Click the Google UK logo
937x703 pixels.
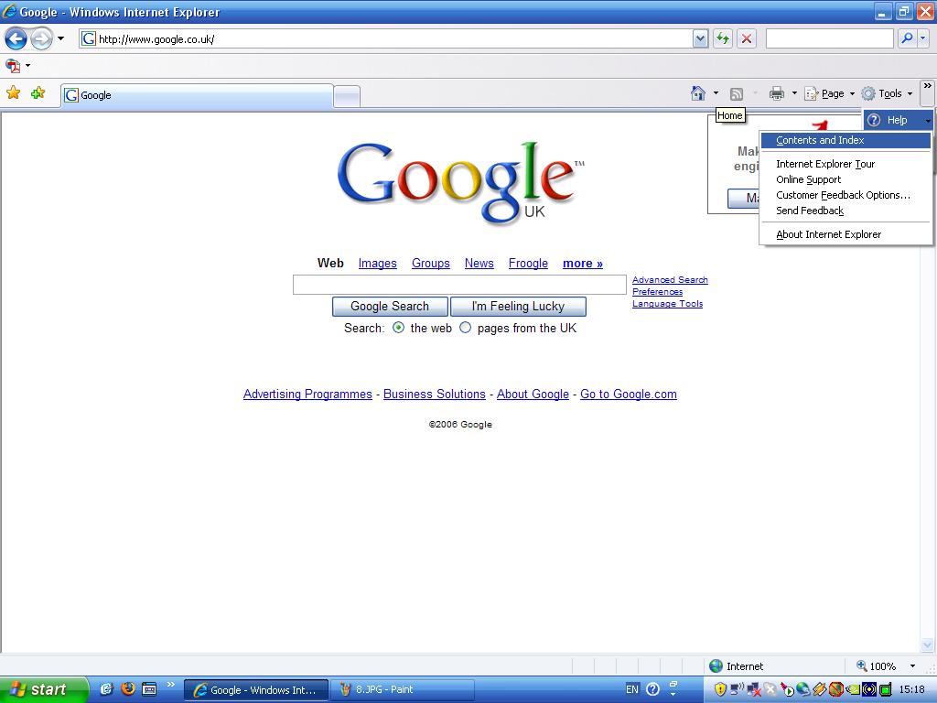[x=460, y=182]
